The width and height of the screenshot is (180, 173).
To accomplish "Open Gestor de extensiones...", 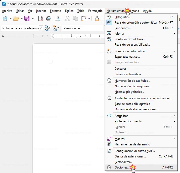I will click(x=141, y=156).
